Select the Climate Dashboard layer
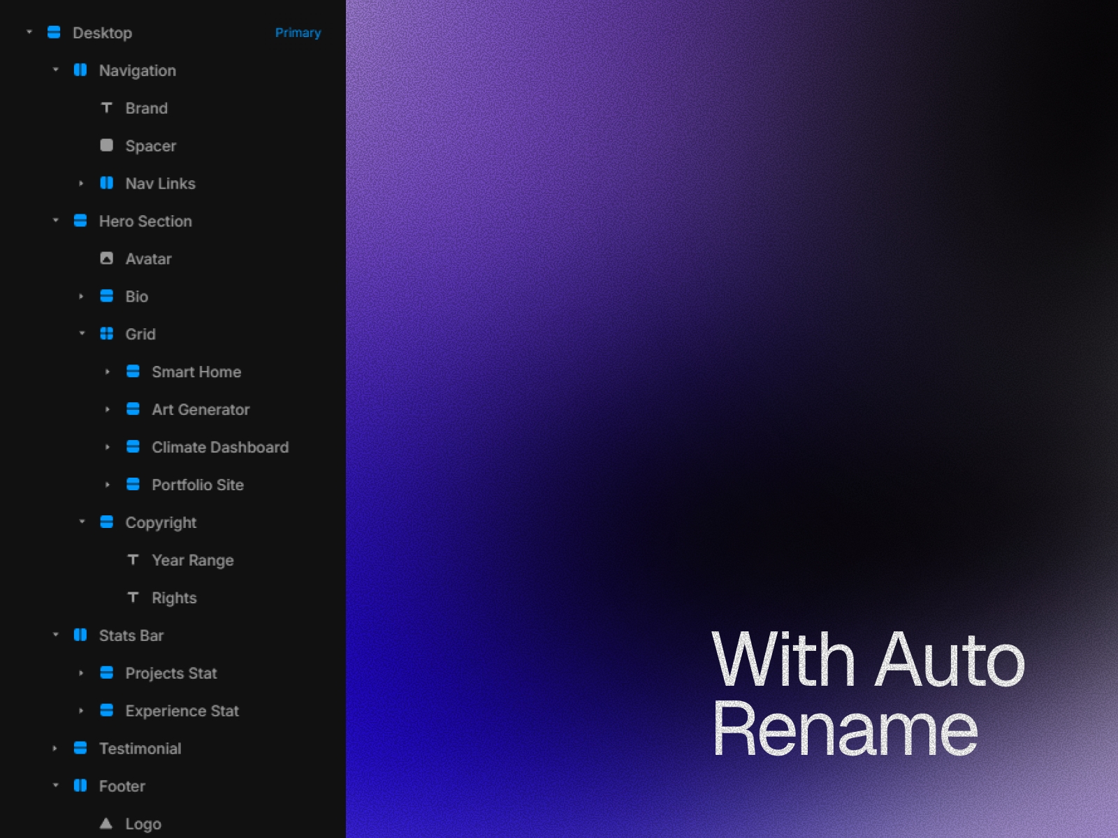 (221, 447)
